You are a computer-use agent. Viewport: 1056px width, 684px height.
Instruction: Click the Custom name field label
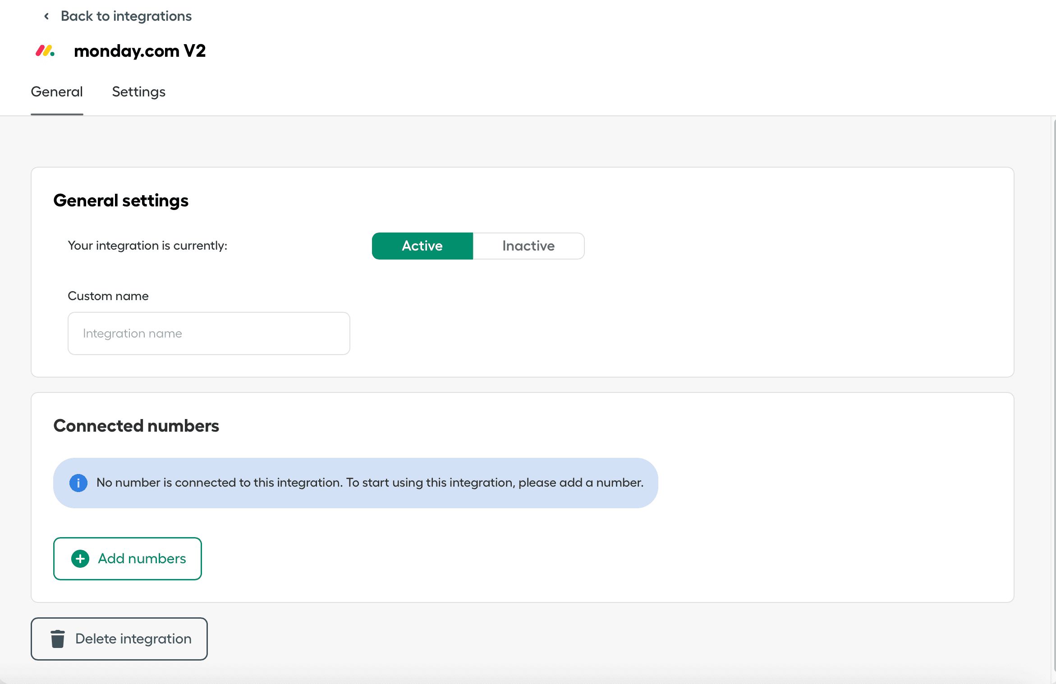(108, 296)
